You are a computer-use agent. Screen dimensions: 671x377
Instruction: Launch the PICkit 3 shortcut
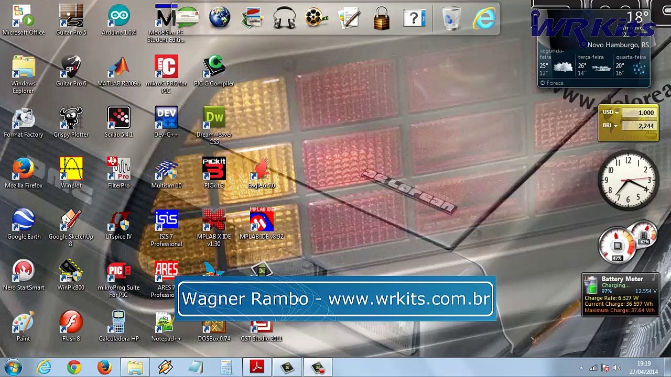tap(214, 173)
